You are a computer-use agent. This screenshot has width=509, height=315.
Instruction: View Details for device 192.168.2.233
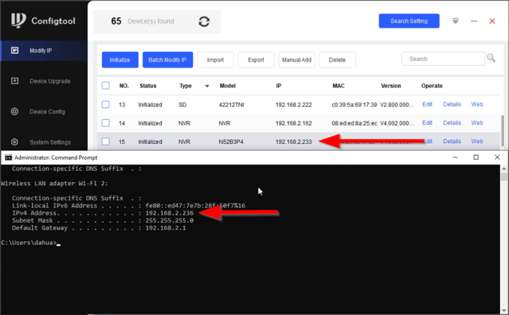tap(452, 141)
